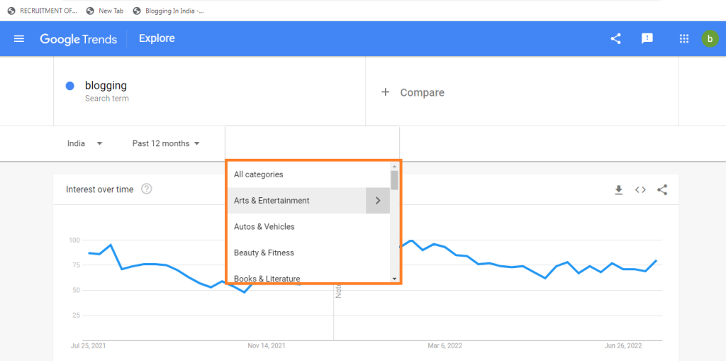Click the Compare add term button
Viewport: 726px width, 361px height.
(x=413, y=92)
